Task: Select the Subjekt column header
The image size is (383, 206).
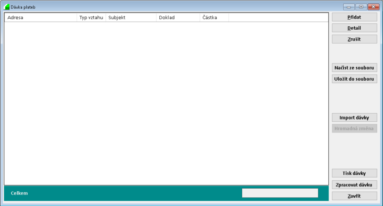Action: 131,18
